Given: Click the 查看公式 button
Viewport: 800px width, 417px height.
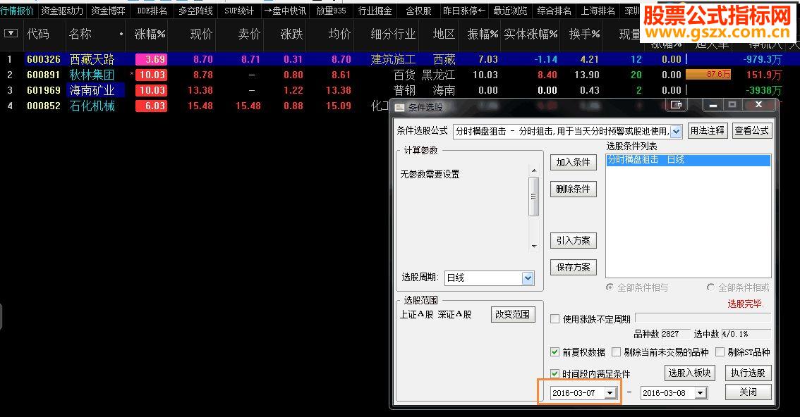Looking at the screenshot, I should (751, 130).
